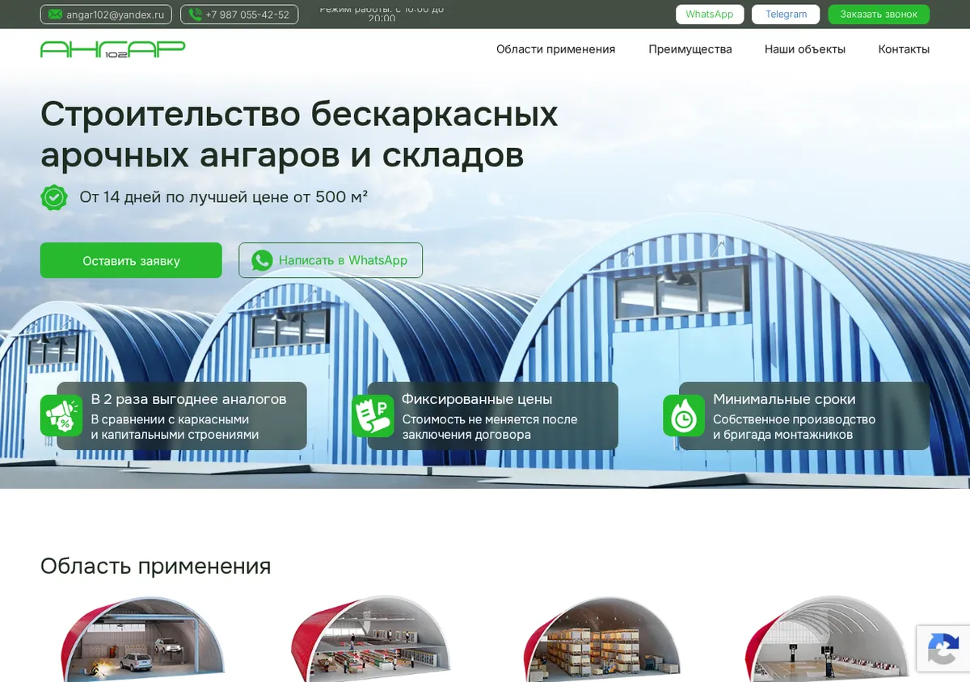Click the green envelope email icon
The height and width of the screenshot is (682, 970).
click(55, 15)
